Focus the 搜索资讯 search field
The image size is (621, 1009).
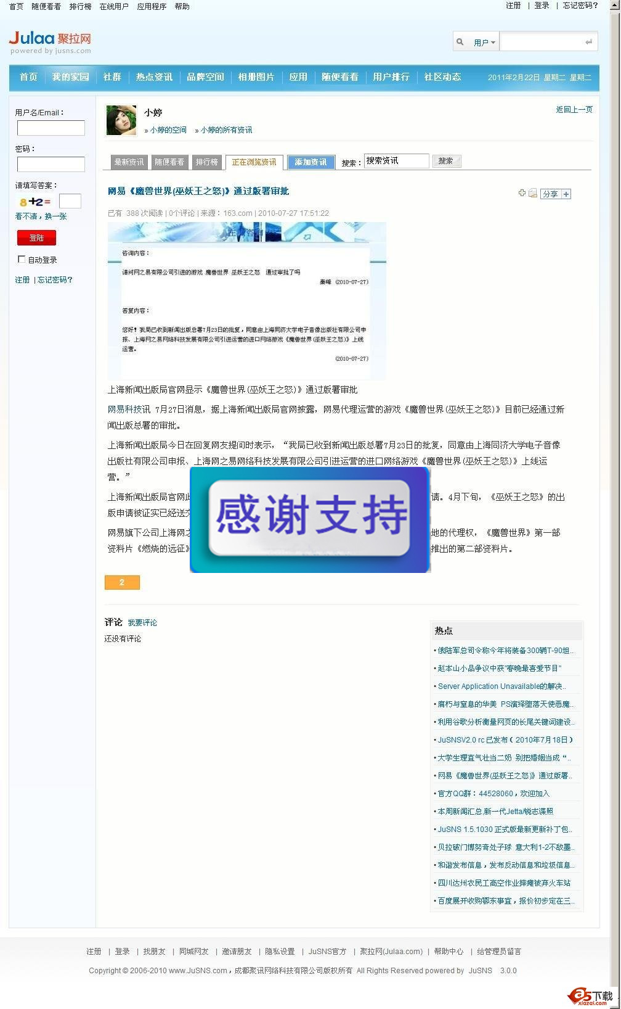[397, 161]
